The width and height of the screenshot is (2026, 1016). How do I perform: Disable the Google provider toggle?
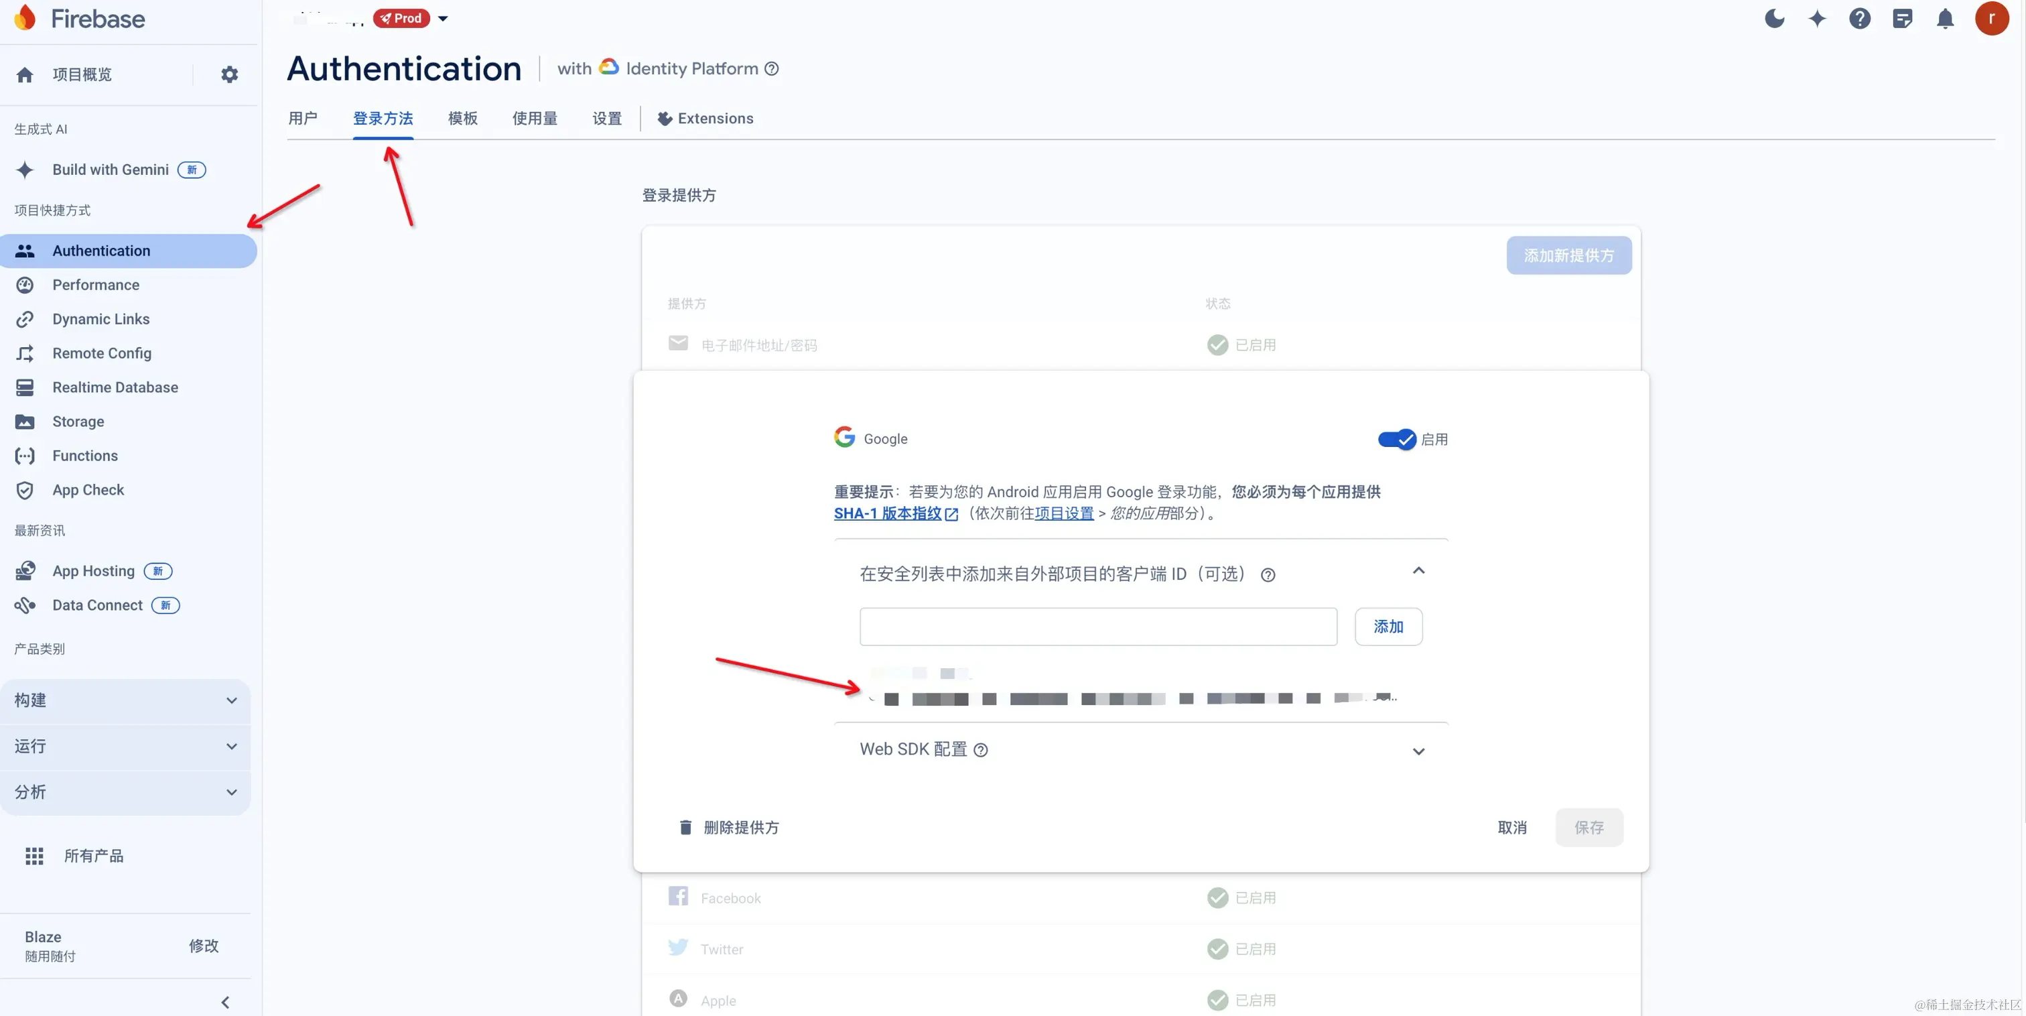pos(1396,439)
